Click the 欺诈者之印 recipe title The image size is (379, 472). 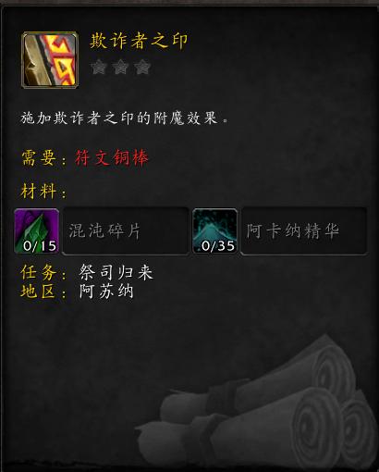139,41
